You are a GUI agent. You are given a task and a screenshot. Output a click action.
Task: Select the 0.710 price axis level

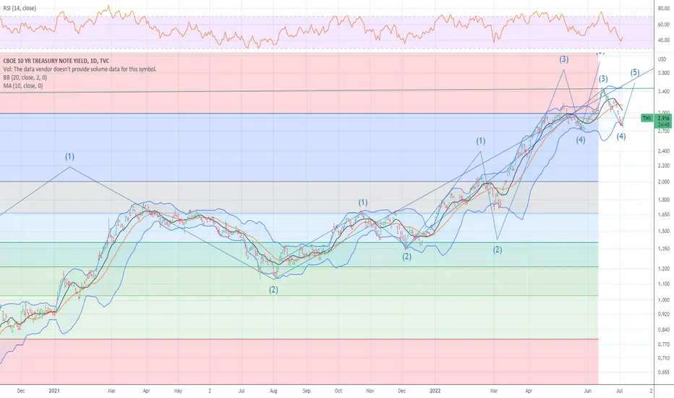click(x=663, y=358)
